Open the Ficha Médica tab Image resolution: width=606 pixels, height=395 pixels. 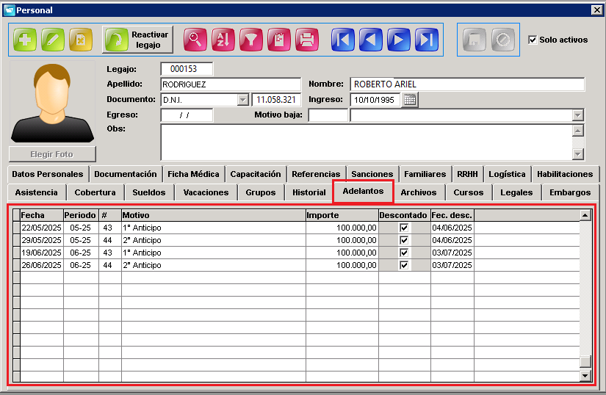click(193, 174)
